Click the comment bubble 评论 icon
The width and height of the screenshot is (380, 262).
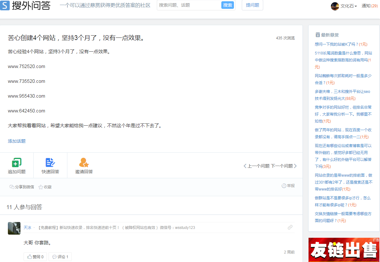tap(54, 257)
